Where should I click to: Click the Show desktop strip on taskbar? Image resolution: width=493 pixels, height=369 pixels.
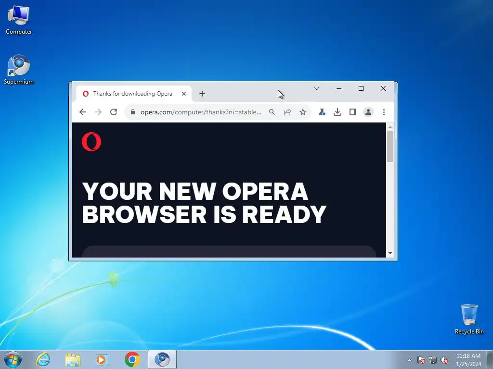click(x=490, y=359)
